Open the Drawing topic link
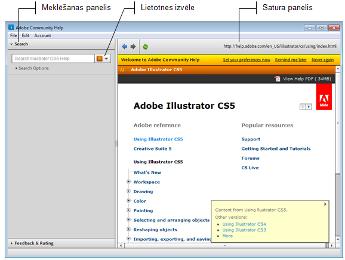This screenshot has height=260, width=345. (143, 191)
